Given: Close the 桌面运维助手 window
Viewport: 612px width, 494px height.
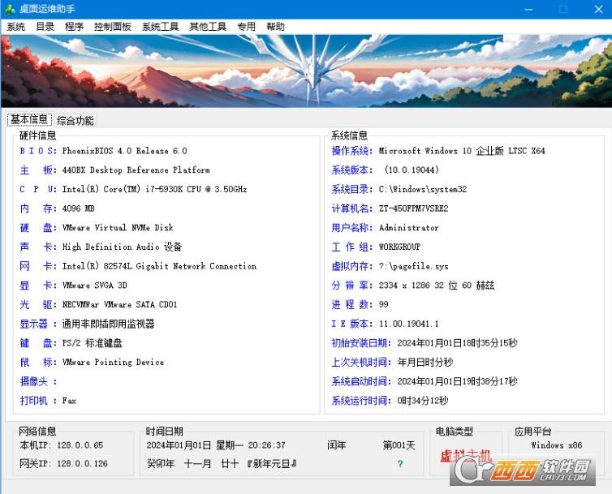Looking at the screenshot, I should point(598,9).
